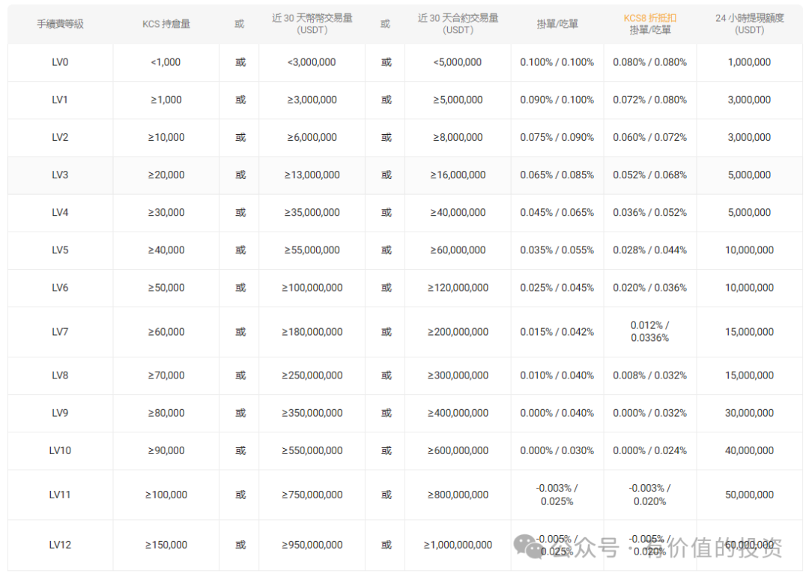809x580 pixels.
Task: Click the ≥20,000 KCS holding cell
Action: click(166, 175)
